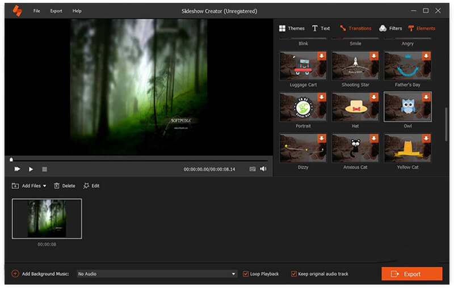
Task: Open the Export menu in the title bar
Action: (56, 11)
